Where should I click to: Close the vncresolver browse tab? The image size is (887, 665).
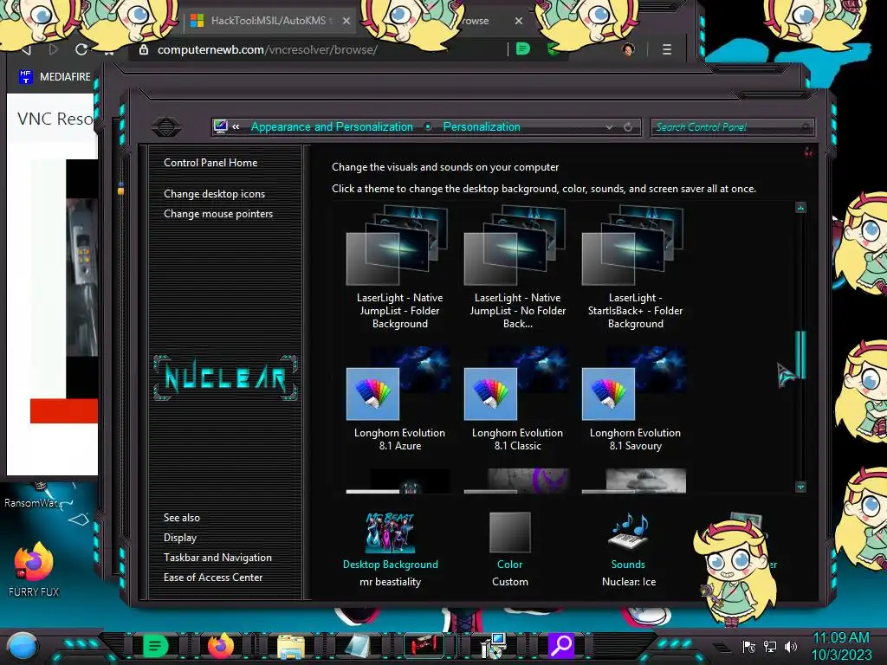pos(519,21)
